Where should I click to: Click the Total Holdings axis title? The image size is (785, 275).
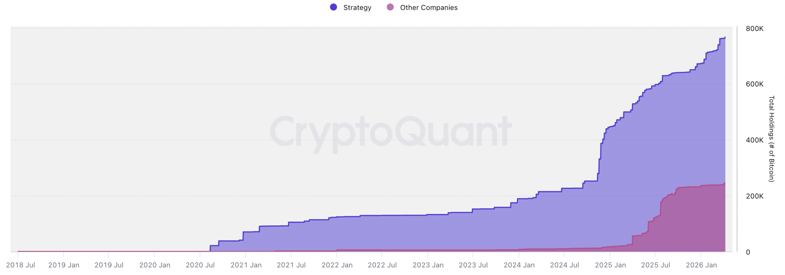coord(771,139)
